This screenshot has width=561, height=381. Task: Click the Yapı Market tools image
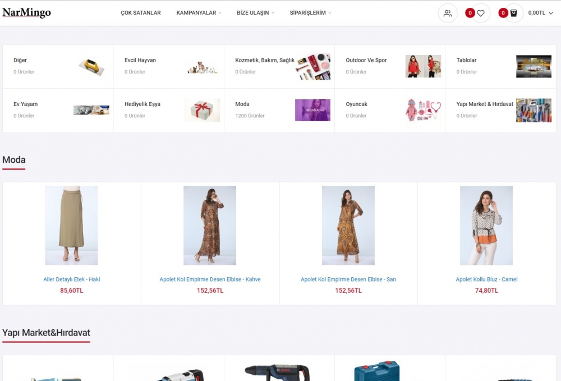[534, 110]
